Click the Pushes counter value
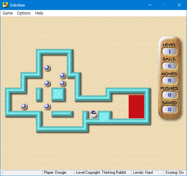The image size is (187, 176). (x=170, y=95)
